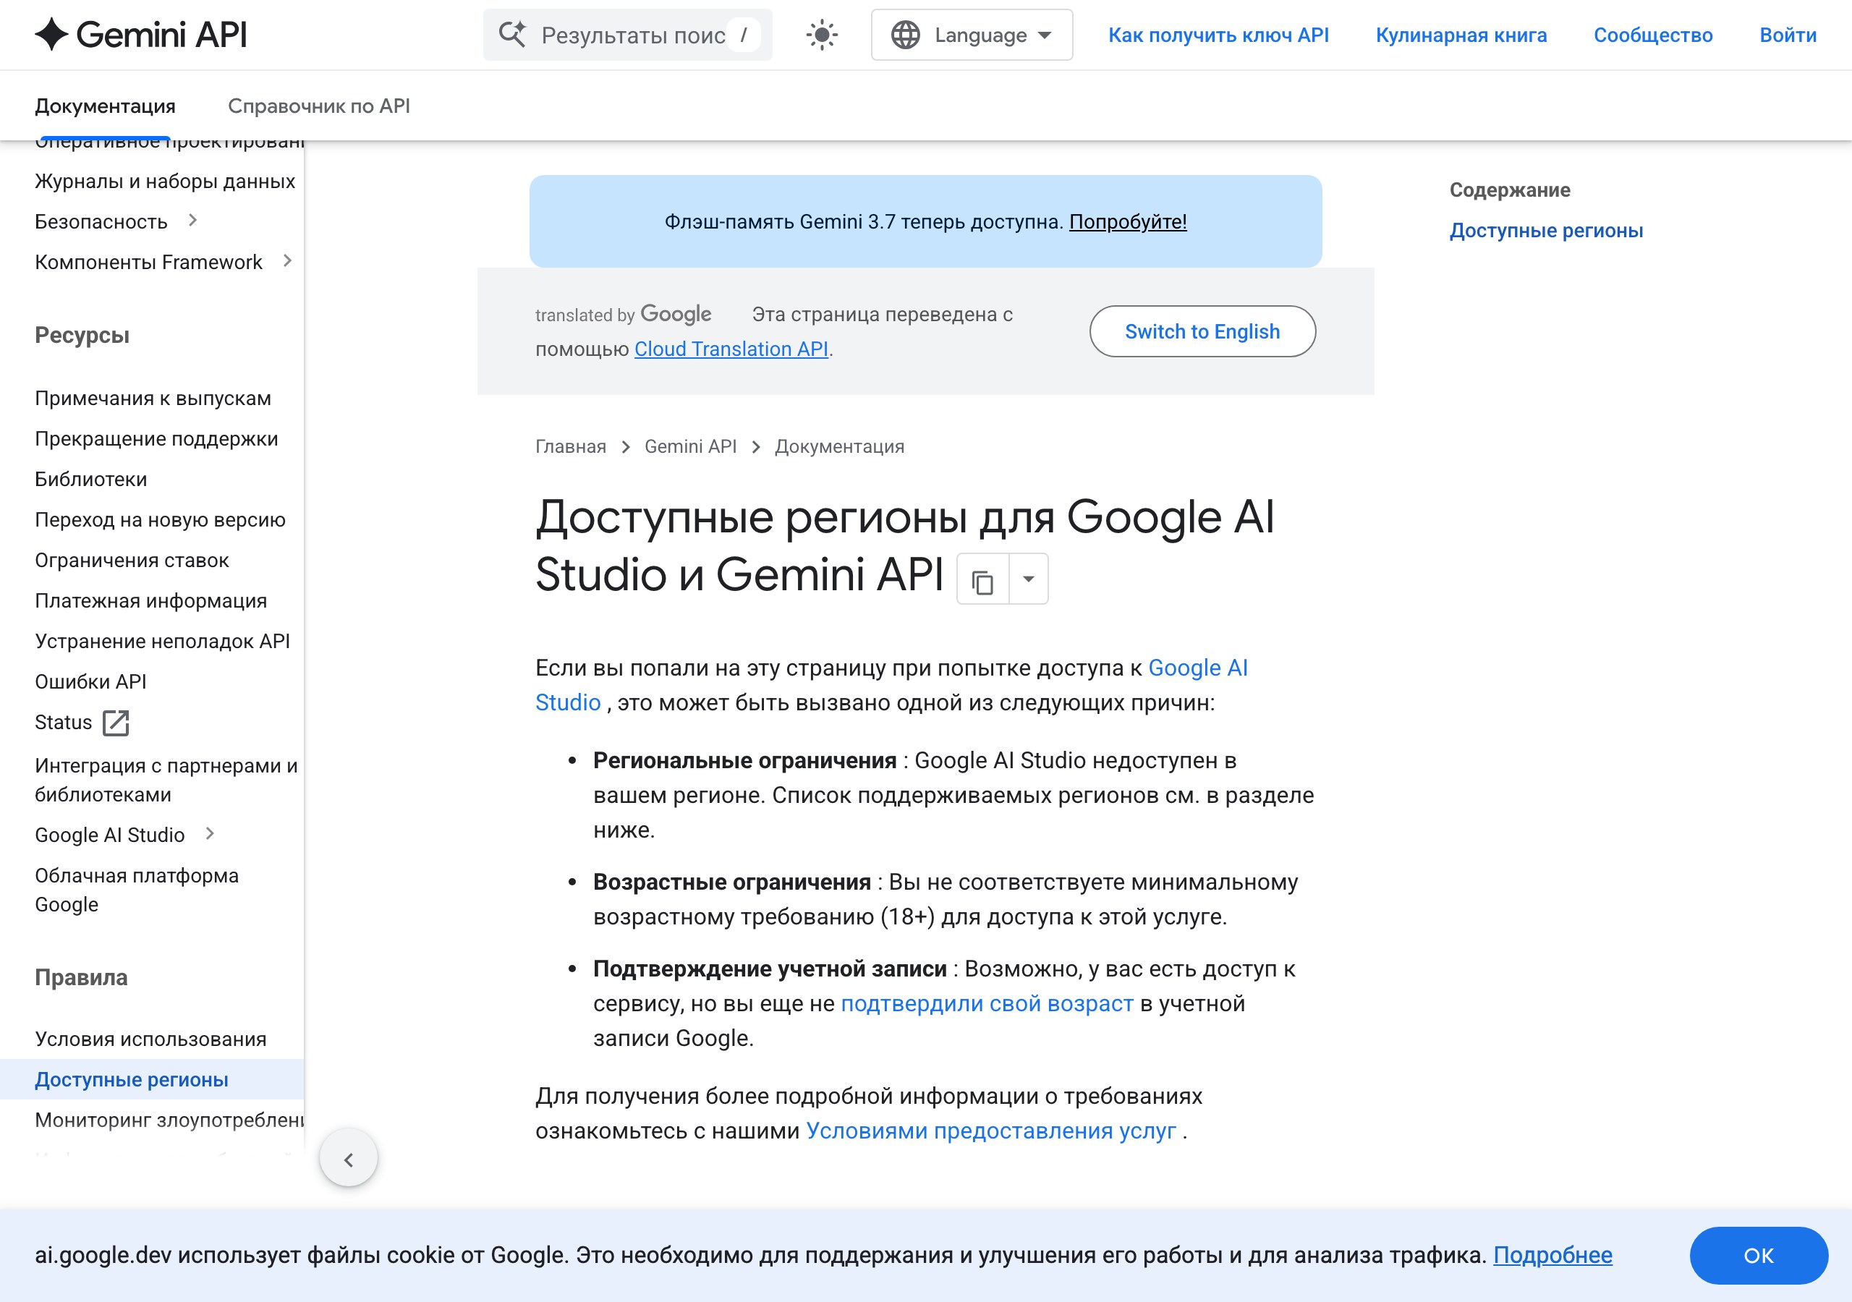Click Войти to sign in
Viewport: 1852px width, 1302px height.
[1788, 35]
